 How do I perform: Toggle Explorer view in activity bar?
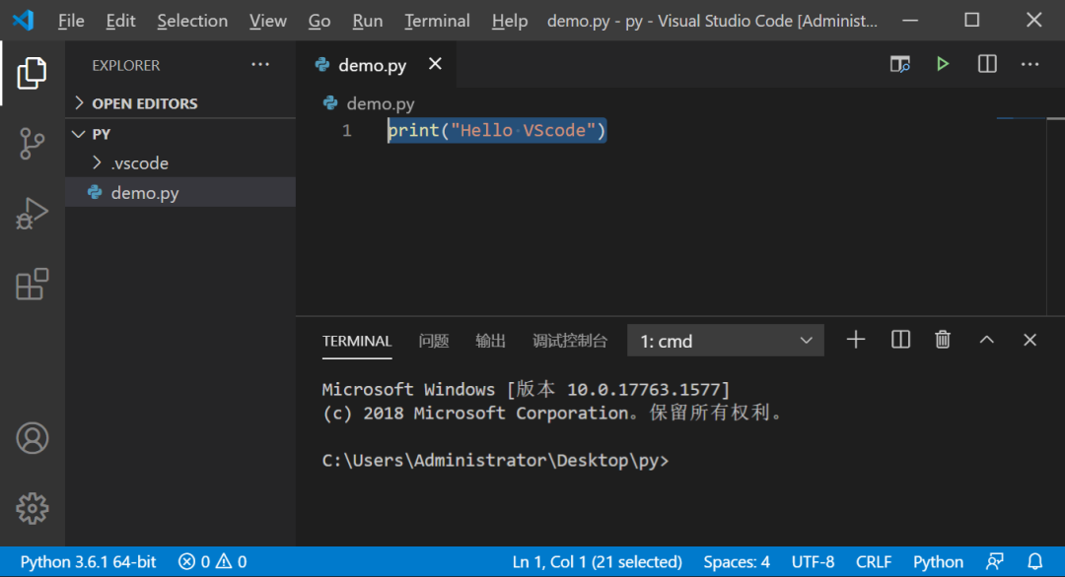32,73
